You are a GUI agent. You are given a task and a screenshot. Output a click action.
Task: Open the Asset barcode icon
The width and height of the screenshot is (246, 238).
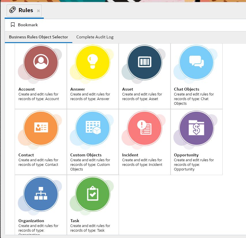145,63
